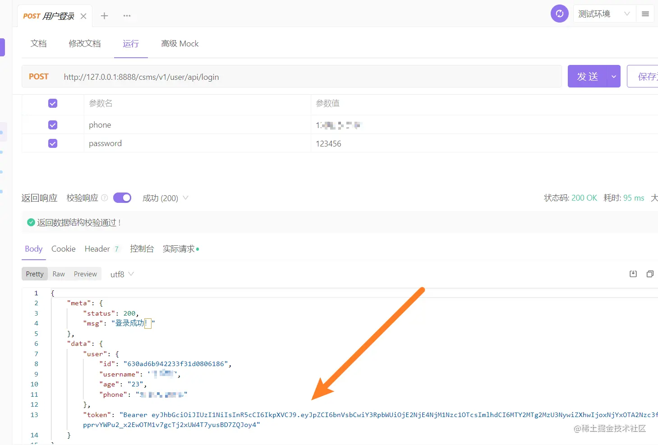Screen dimensions: 658x445
Task: Click the password parameter name cell
Action: click(197, 143)
